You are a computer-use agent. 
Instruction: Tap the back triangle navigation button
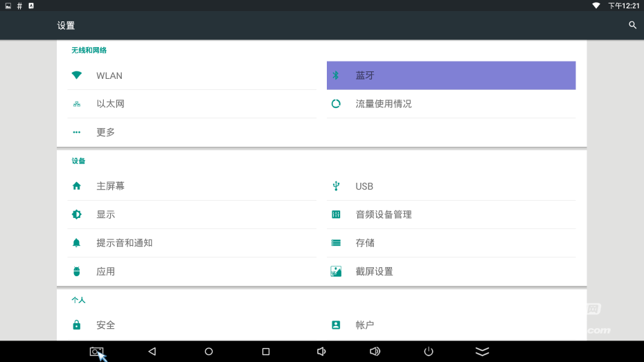tap(152, 352)
